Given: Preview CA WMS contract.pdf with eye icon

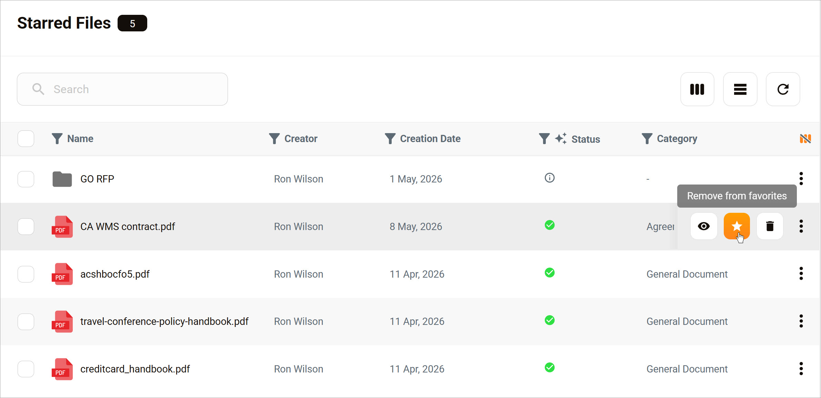Looking at the screenshot, I should coord(703,226).
